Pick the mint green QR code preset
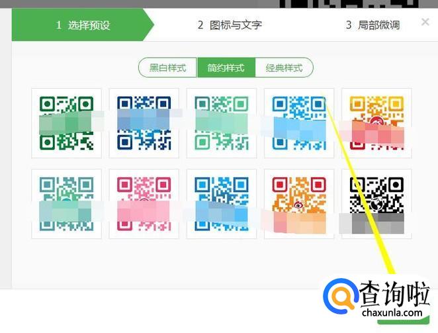This screenshot has width=438, height=333. click(222, 123)
